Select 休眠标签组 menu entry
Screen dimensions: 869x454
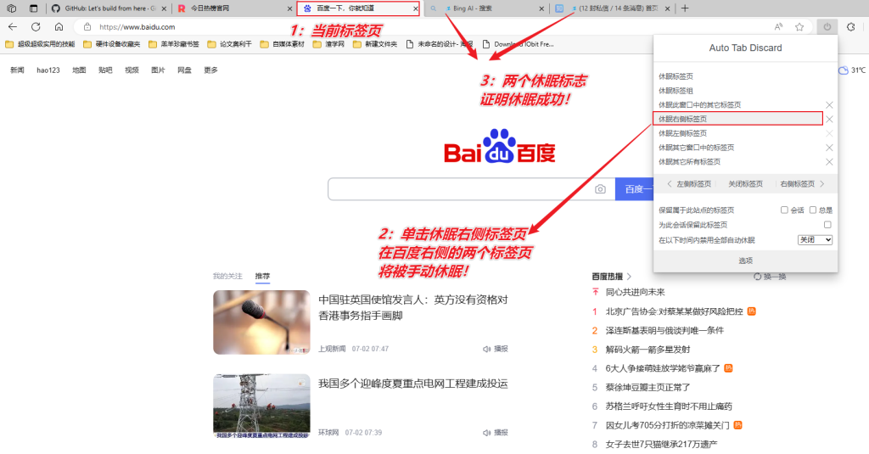pyautogui.click(x=676, y=90)
